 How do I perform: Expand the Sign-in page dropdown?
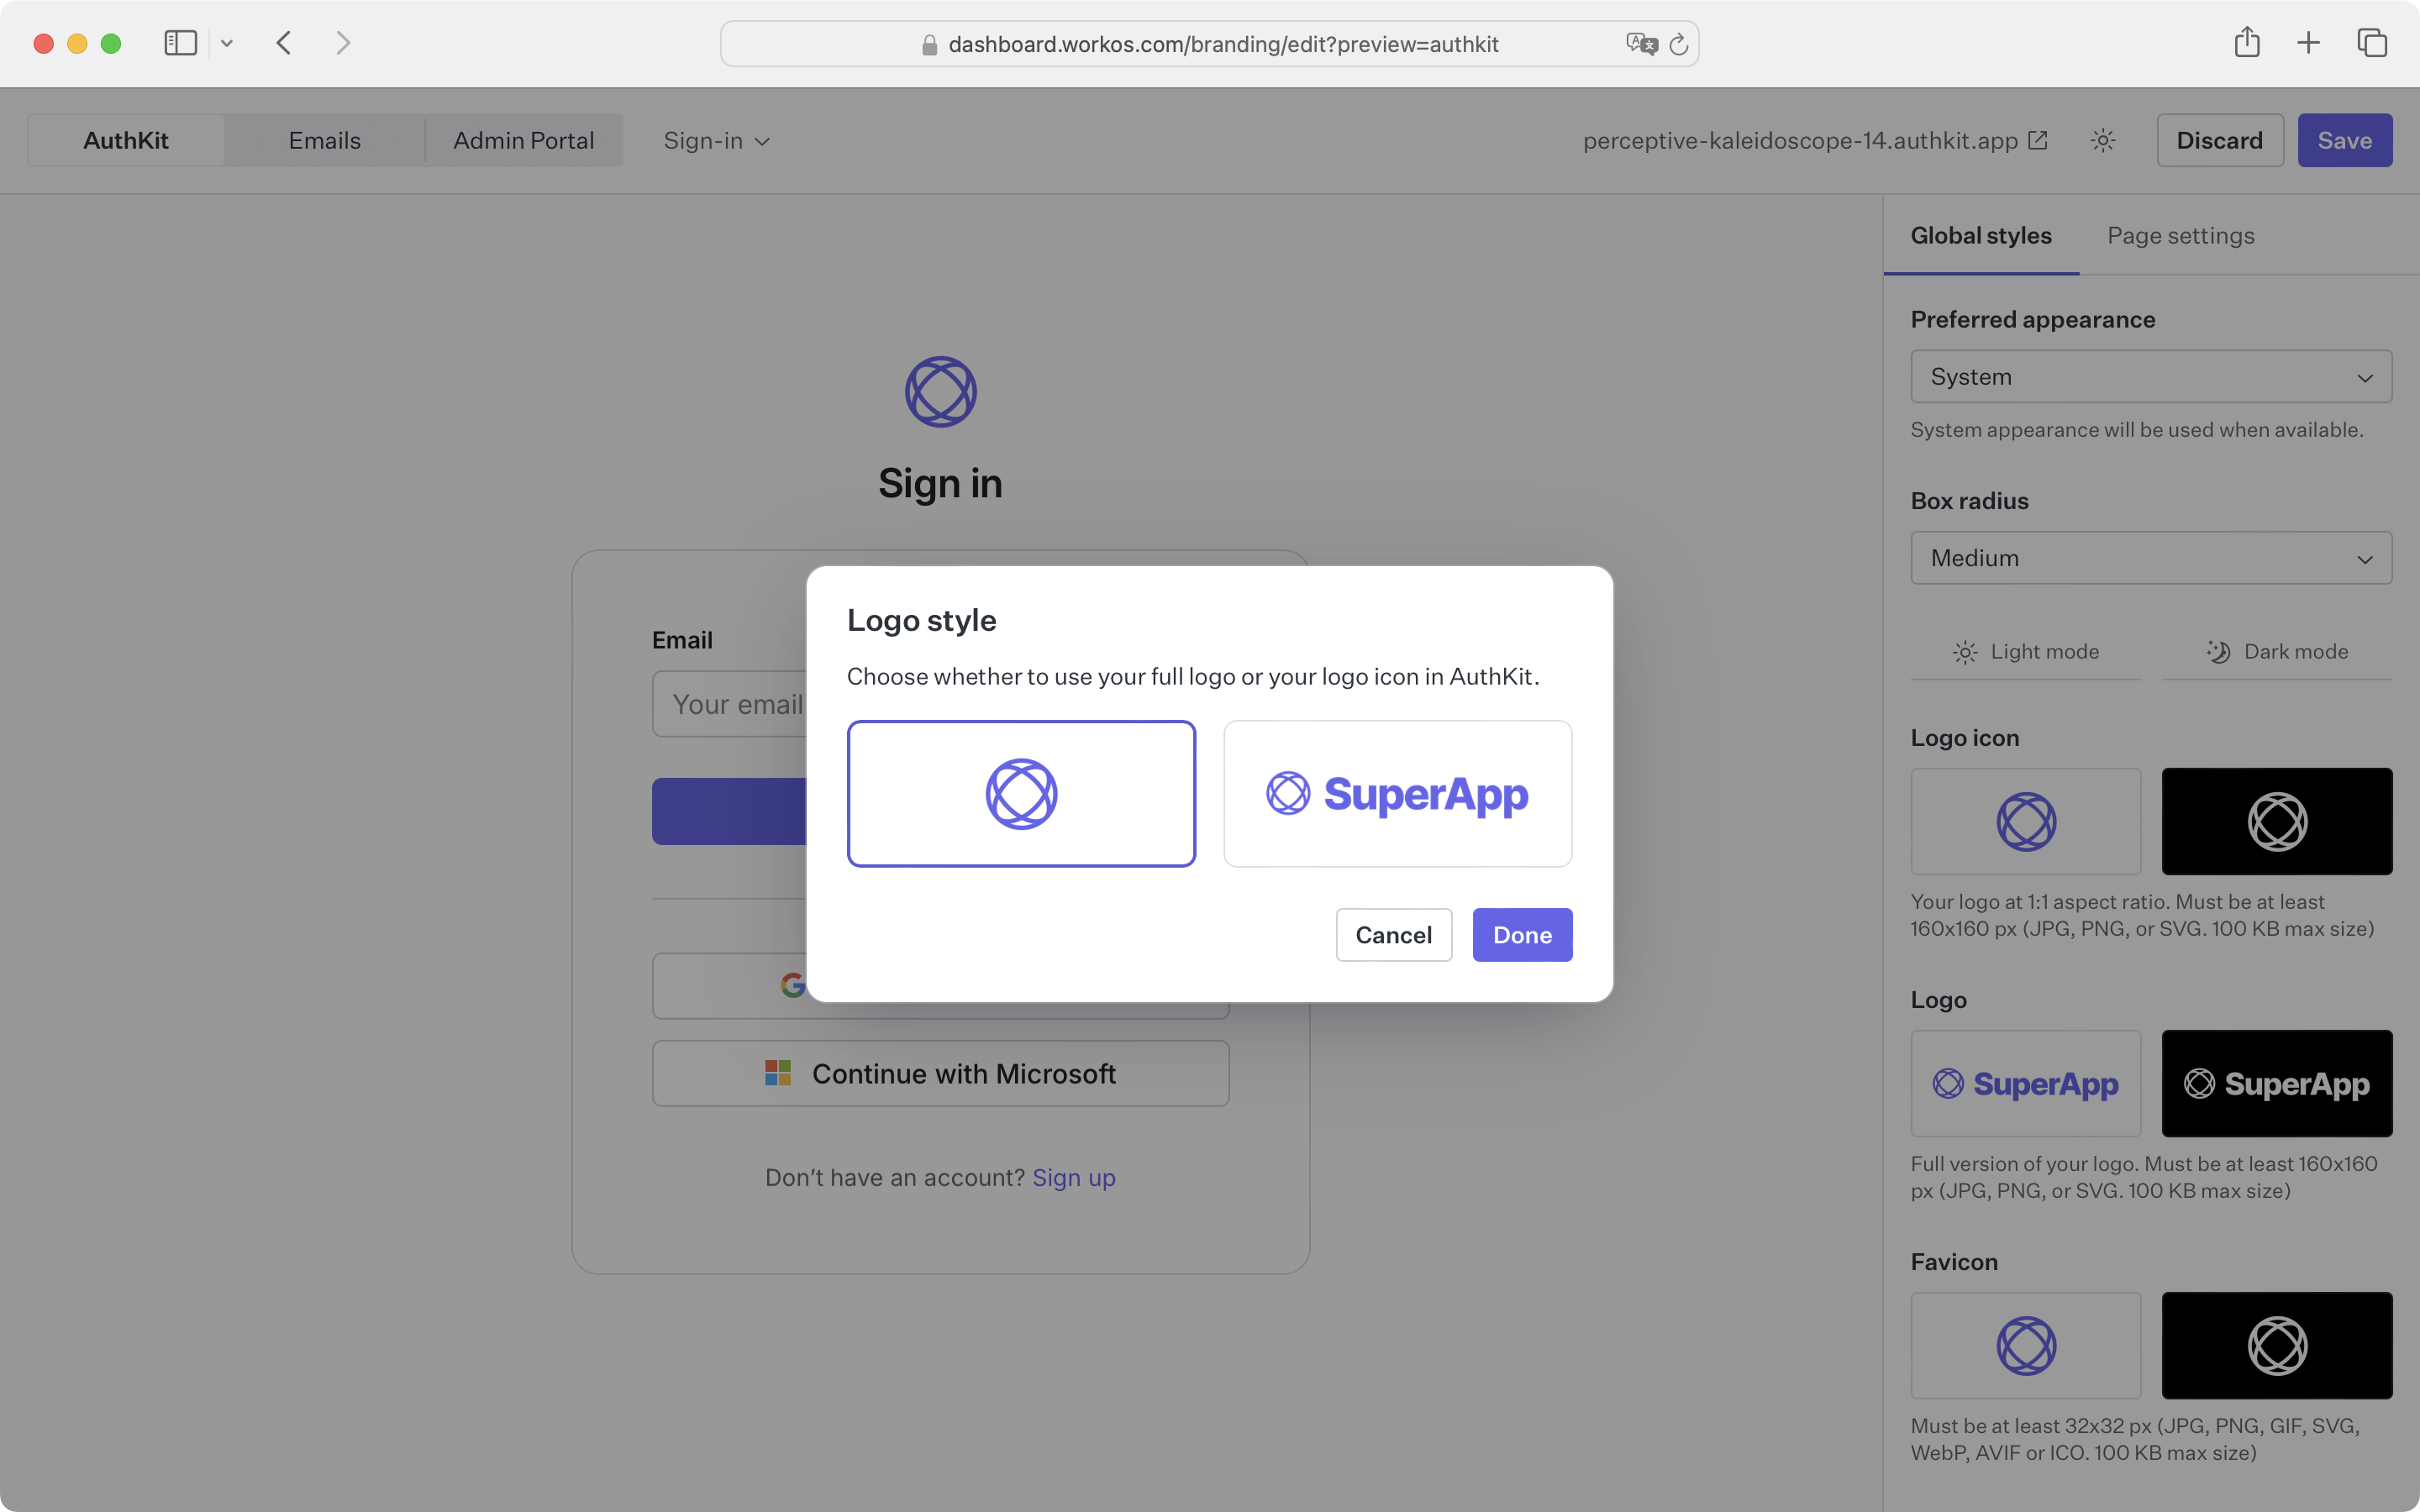click(716, 141)
